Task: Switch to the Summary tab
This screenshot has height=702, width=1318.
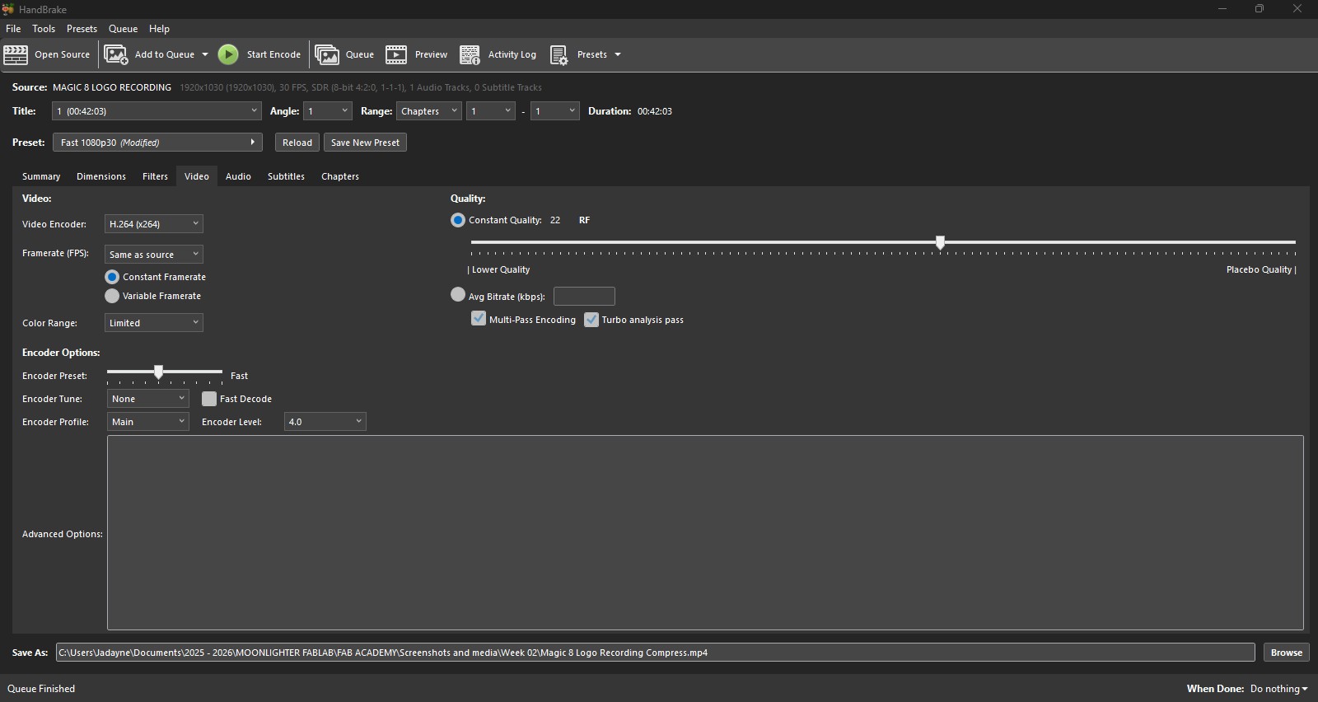Action: click(x=41, y=176)
